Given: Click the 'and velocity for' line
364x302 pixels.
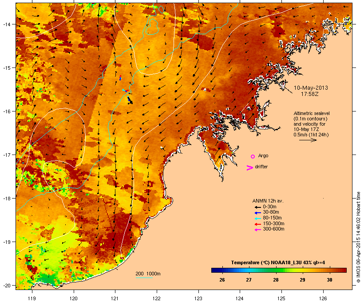Looking at the screenshot, I should [x=309, y=124].
